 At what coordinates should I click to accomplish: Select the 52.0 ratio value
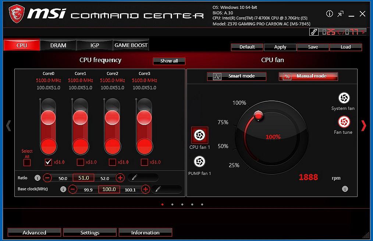click(105, 178)
